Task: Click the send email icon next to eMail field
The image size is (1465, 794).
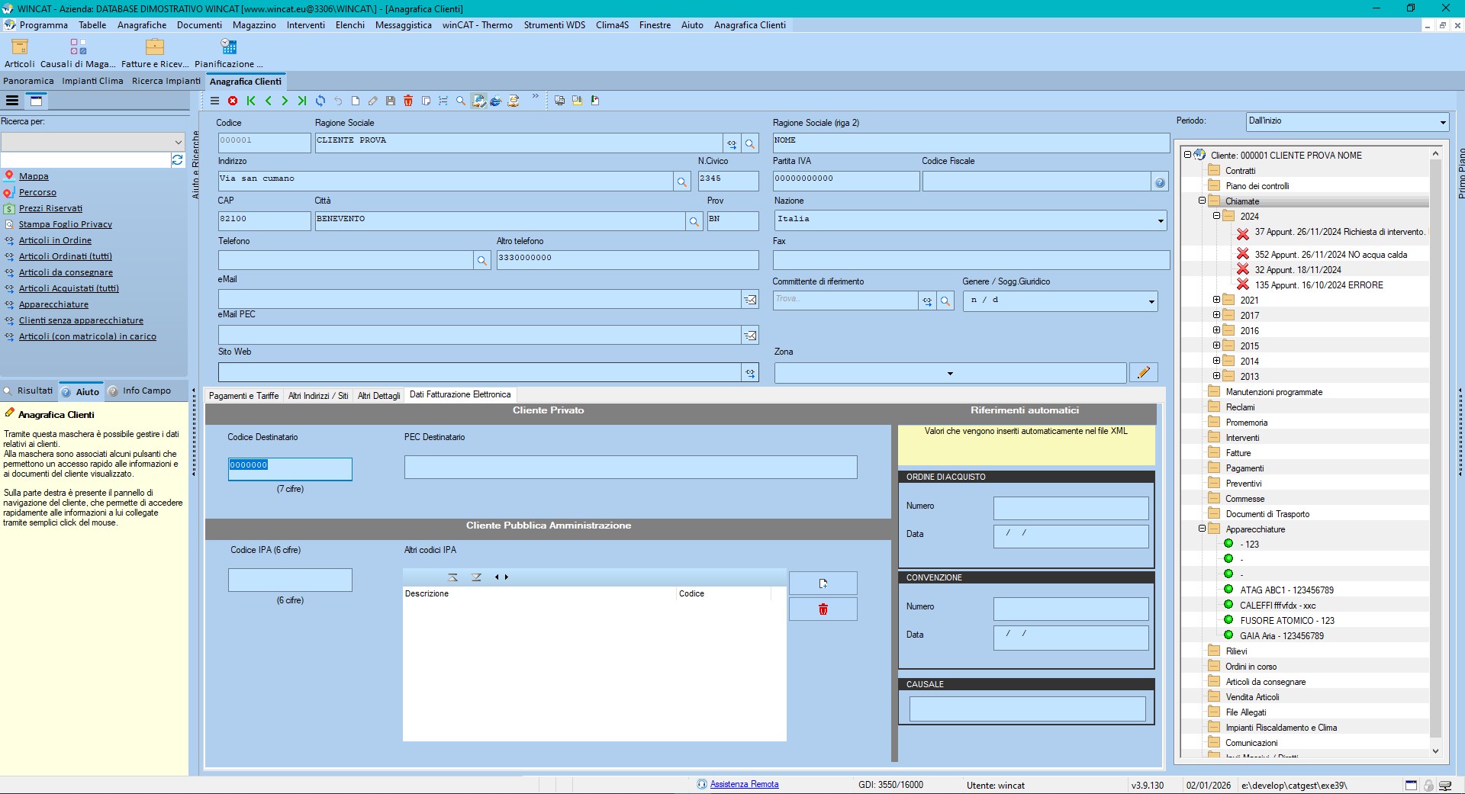Action: coord(750,300)
